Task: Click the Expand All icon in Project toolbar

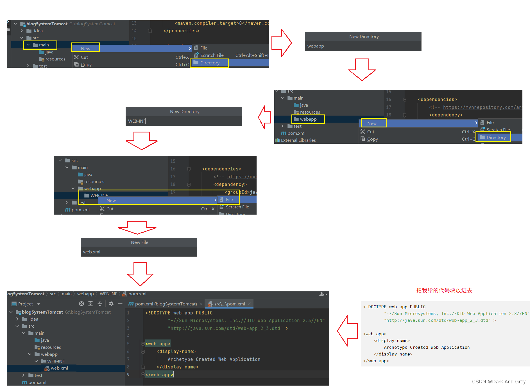Action: (x=90, y=304)
